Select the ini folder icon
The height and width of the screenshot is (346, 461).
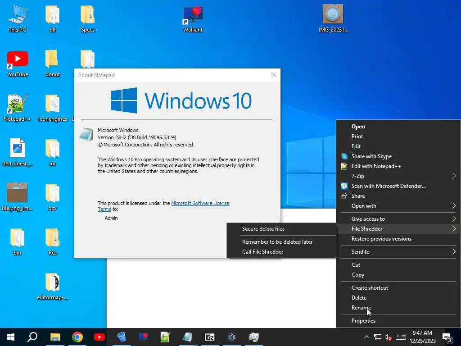pyautogui.click(x=52, y=152)
